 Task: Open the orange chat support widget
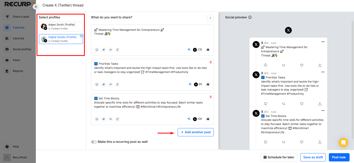[x=343, y=143]
